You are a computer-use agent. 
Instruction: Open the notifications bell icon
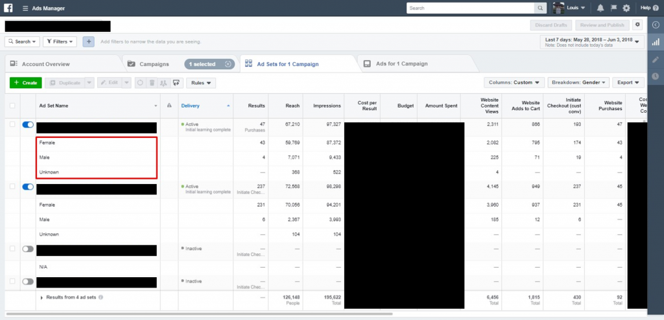(600, 8)
